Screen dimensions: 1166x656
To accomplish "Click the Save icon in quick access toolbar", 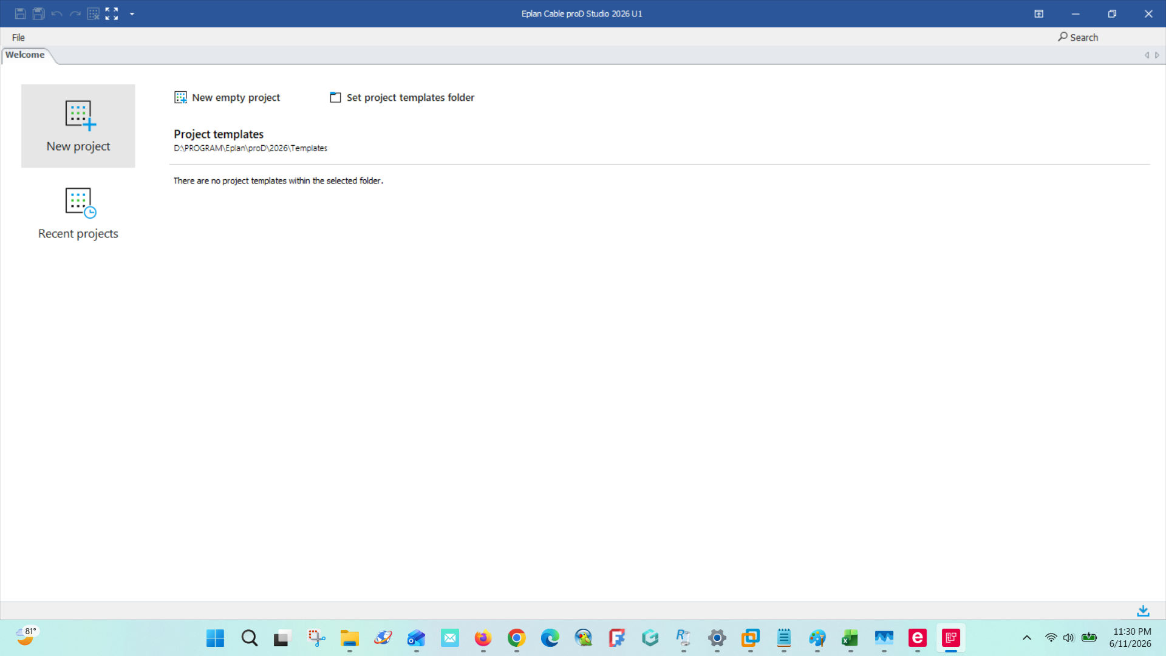I will 20,13.
